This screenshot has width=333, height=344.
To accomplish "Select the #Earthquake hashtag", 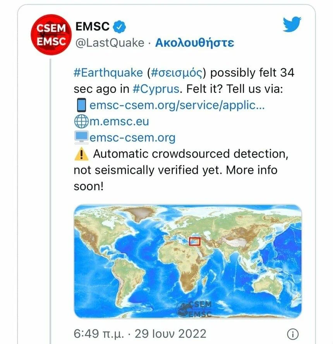I will (x=108, y=73).
